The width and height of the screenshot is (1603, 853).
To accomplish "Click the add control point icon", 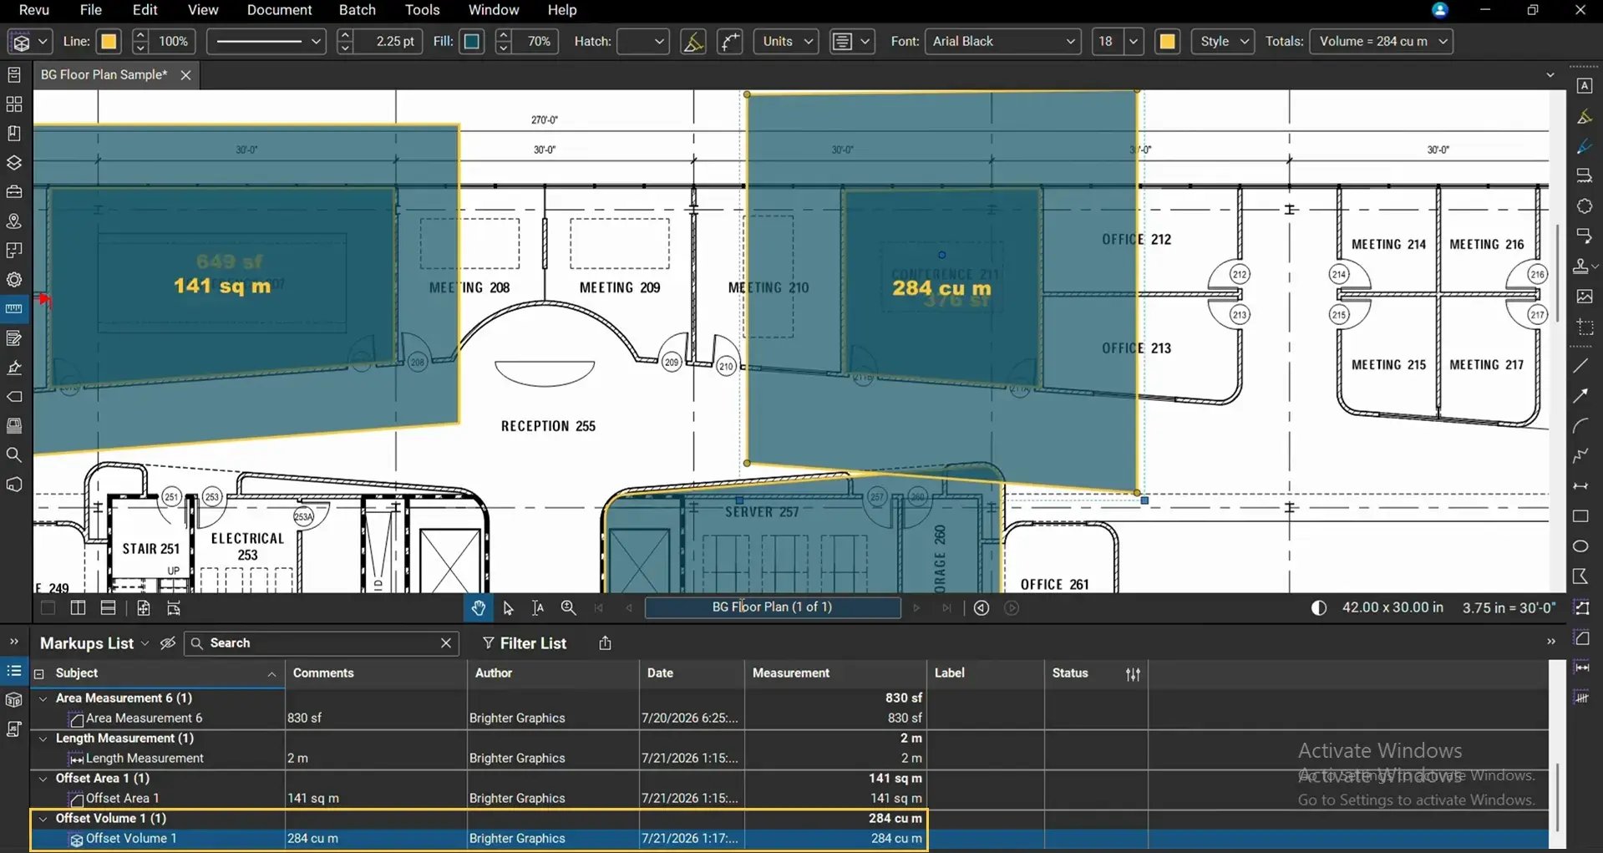I will [x=730, y=42].
